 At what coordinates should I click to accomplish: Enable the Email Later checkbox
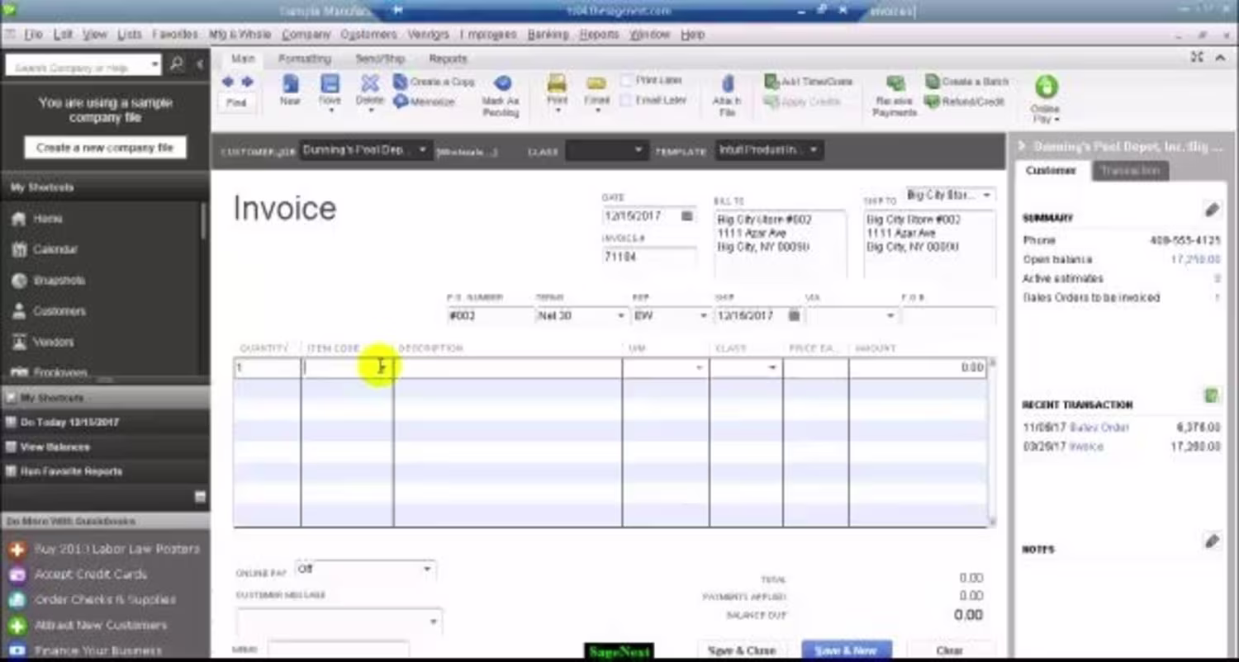tap(626, 100)
